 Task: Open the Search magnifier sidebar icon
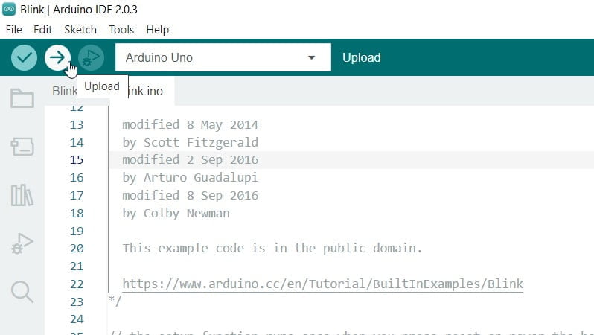pos(22,292)
